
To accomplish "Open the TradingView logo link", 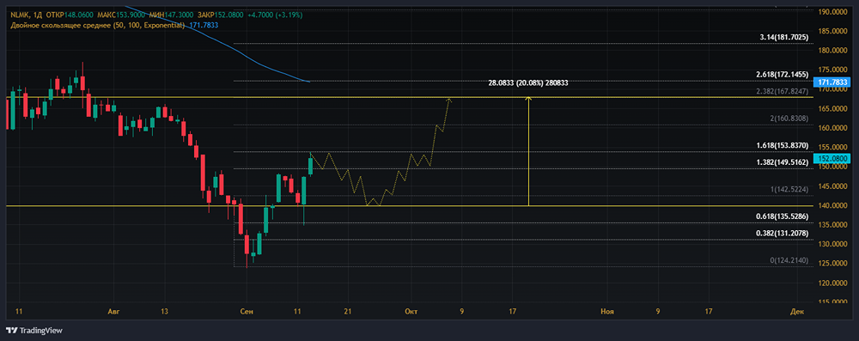I will point(34,331).
